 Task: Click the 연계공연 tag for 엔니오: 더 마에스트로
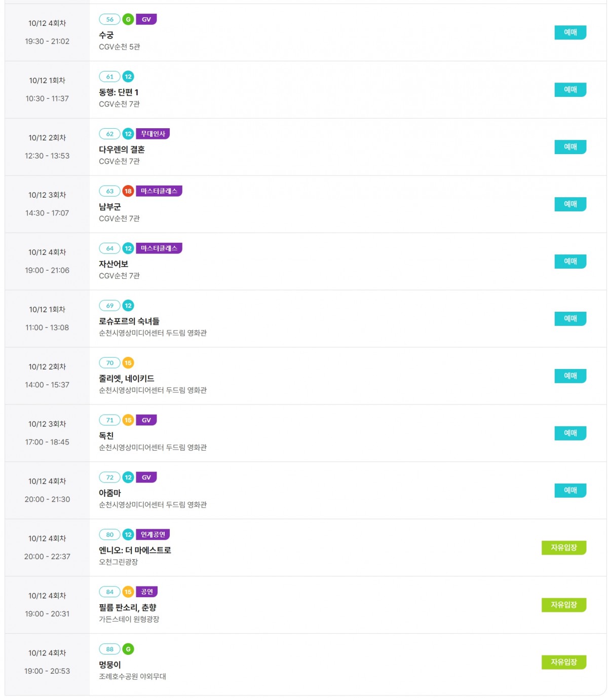(153, 535)
